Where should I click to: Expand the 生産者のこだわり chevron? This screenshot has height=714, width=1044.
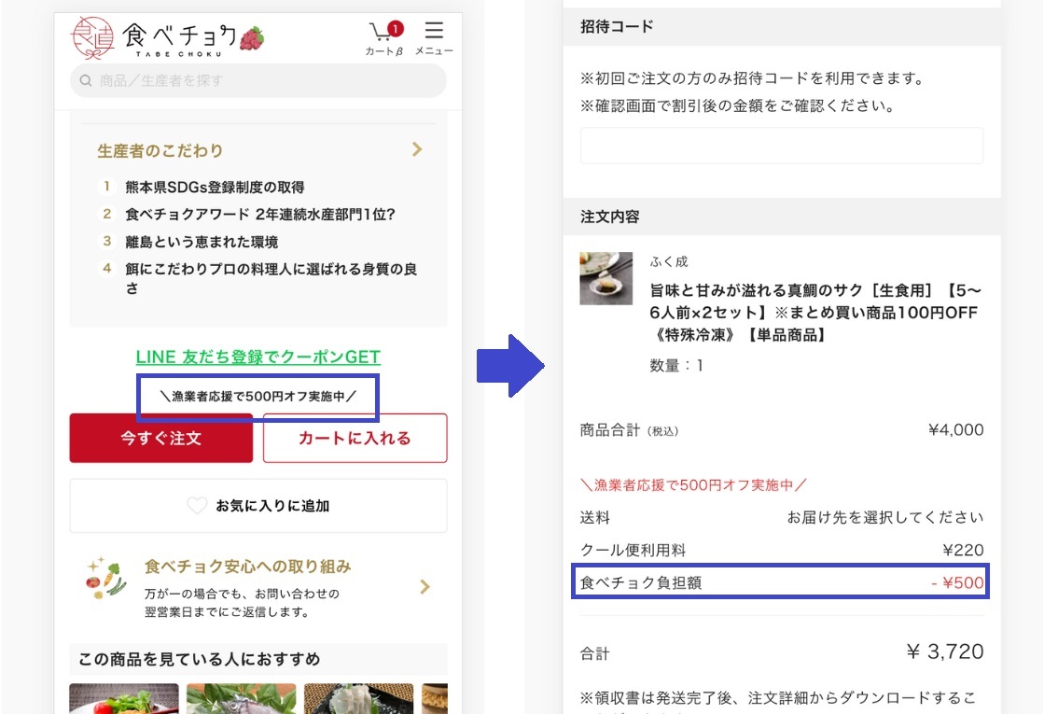(x=417, y=149)
